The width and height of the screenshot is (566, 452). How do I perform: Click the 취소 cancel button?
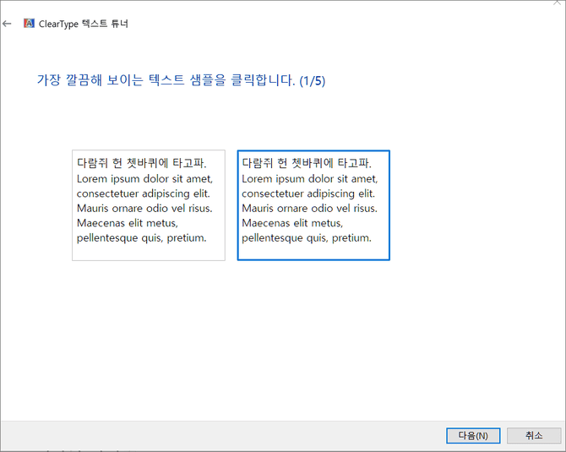[534, 435]
